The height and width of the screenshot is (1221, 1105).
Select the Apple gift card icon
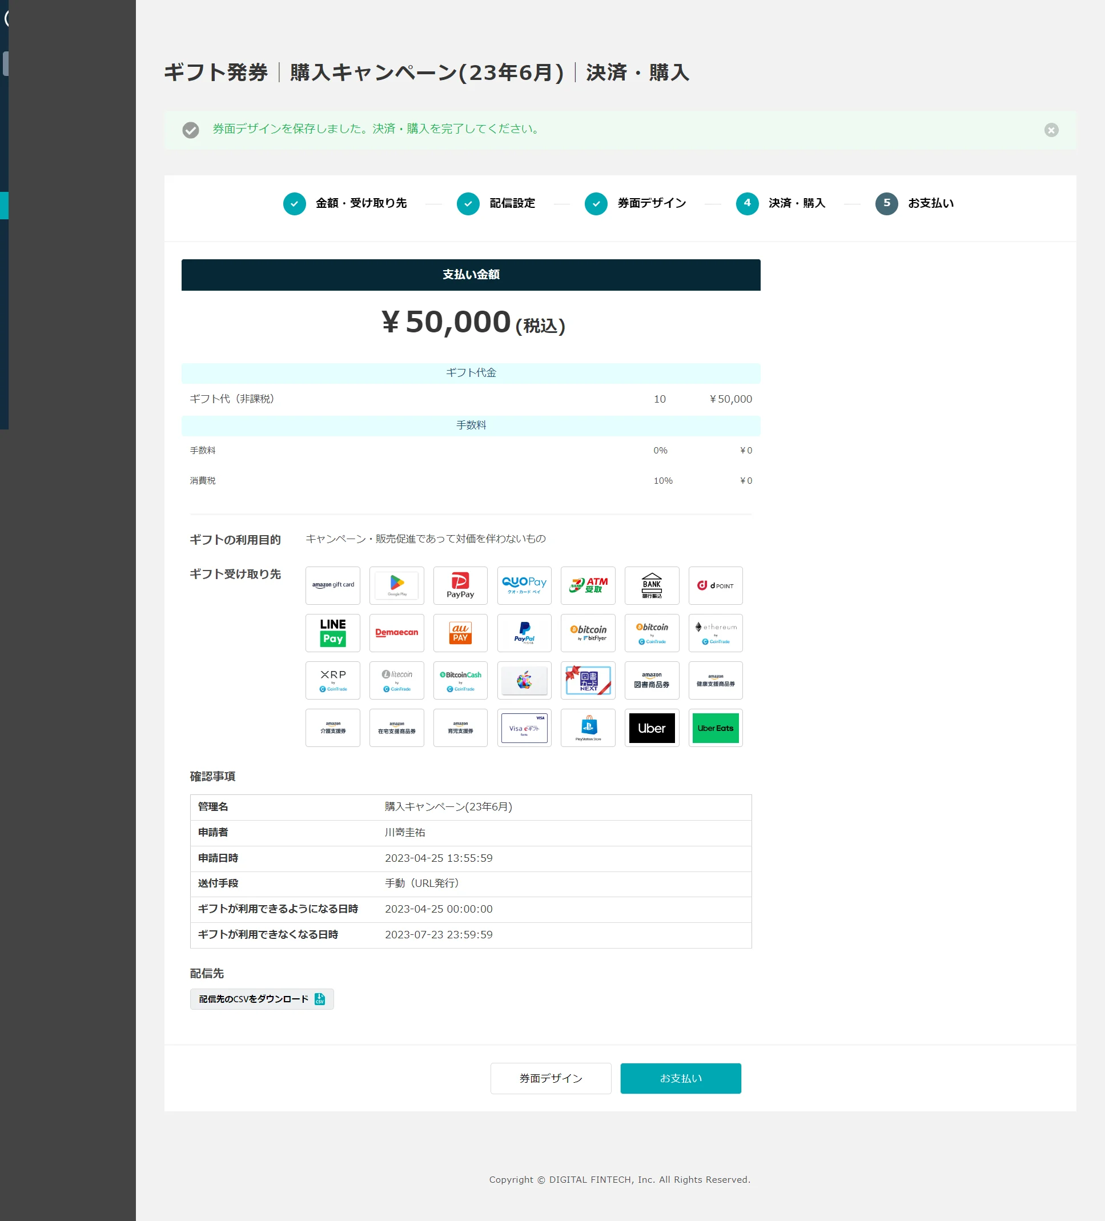[524, 680]
